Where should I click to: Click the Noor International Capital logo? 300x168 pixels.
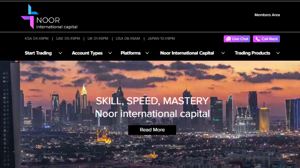coord(49,17)
